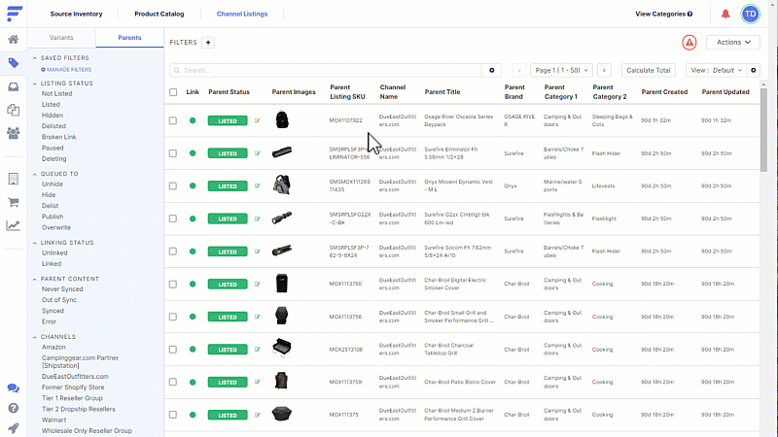Click the search input field

coord(326,70)
